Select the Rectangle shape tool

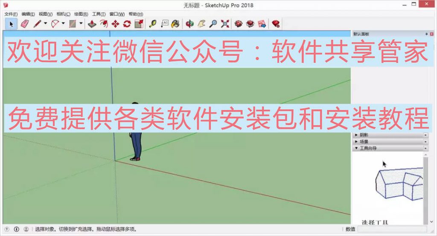(x=73, y=24)
